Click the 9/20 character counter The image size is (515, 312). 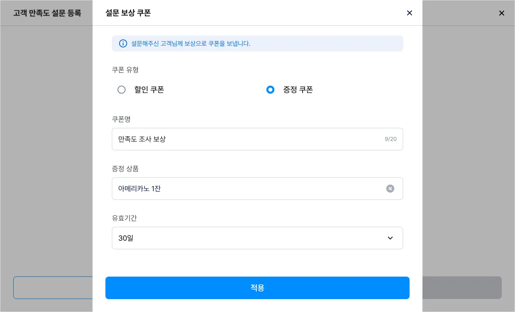pos(391,139)
